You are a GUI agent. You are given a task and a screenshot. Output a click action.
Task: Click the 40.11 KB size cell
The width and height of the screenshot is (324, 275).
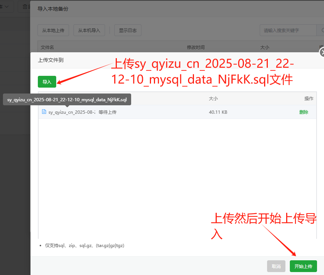pyautogui.click(x=218, y=112)
